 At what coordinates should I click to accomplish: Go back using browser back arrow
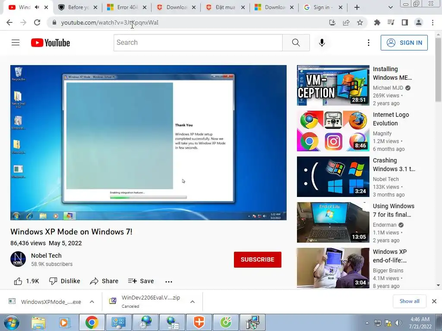click(9, 22)
